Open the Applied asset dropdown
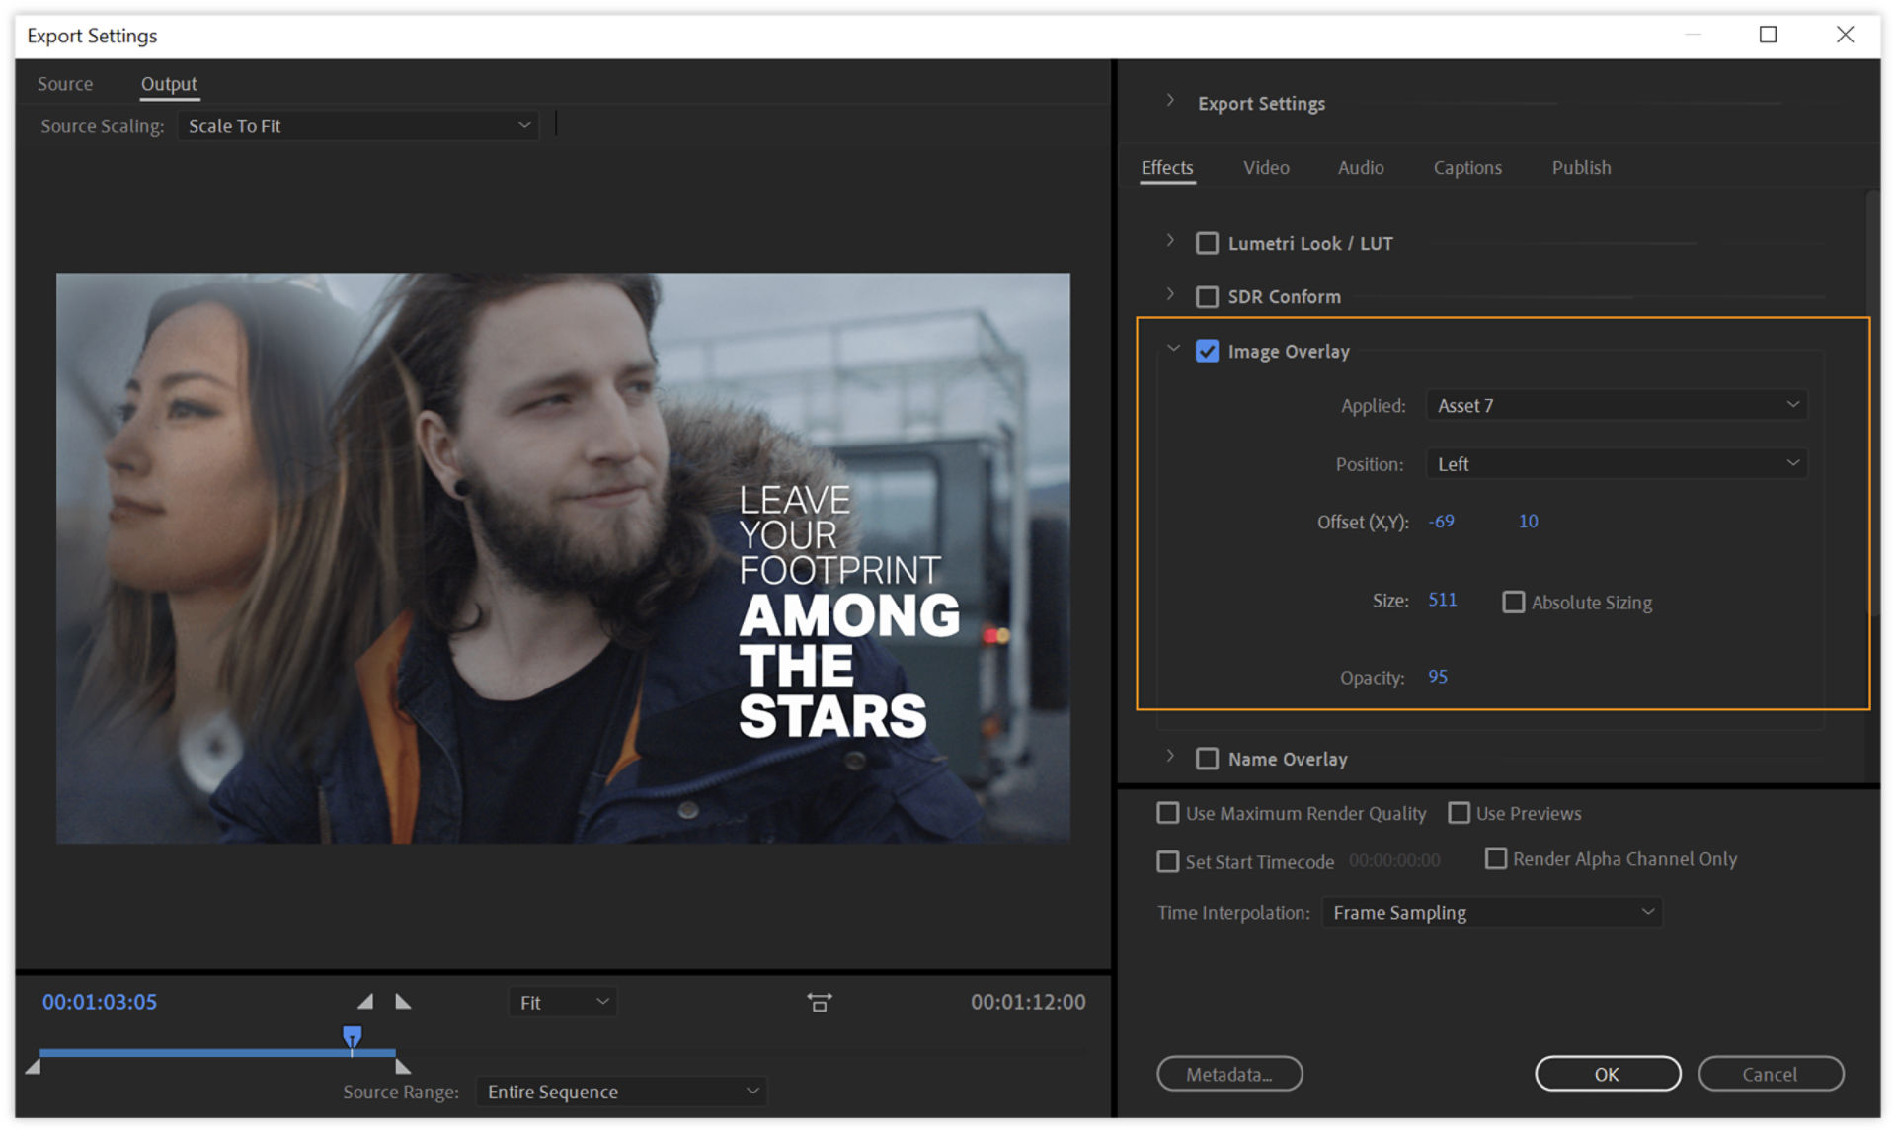This screenshot has height=1134, width=1896. [1616, 405]
